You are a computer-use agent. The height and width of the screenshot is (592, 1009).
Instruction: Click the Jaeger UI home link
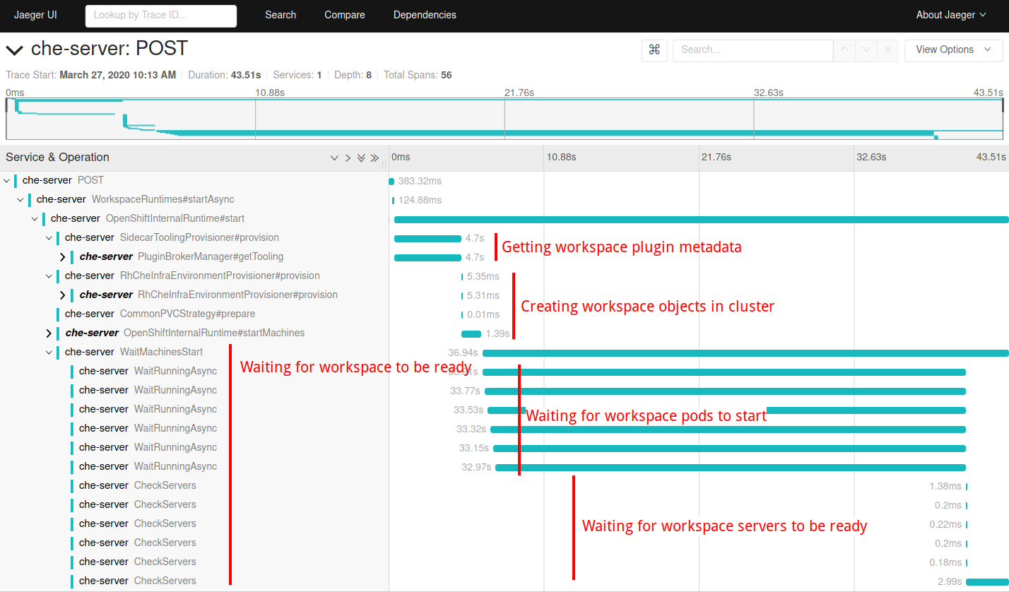(x=35, y=15)
